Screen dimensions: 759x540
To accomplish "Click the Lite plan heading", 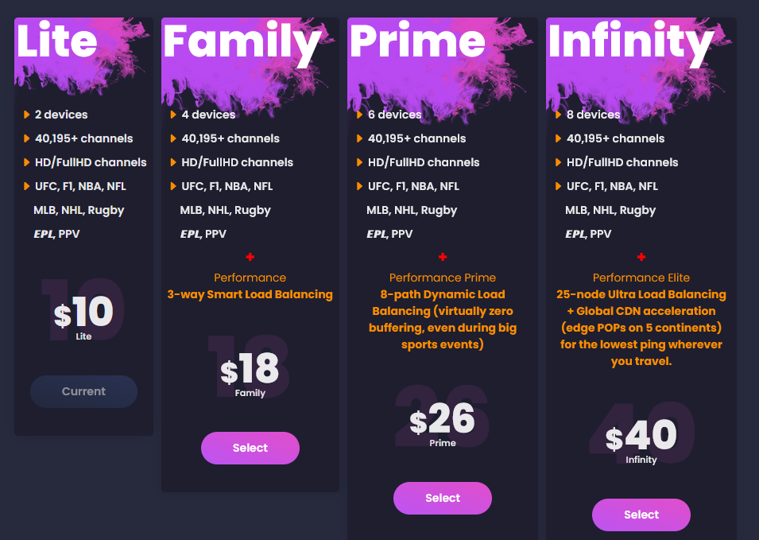I will pyautogui.click(x=57, y=41).
